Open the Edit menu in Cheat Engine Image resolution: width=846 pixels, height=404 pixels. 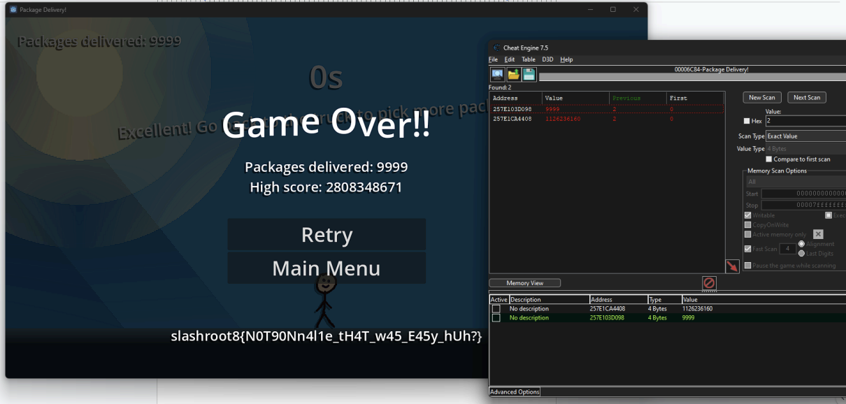(x=510, y=59)
